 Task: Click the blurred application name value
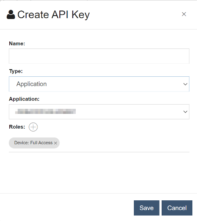click(45, 111)
